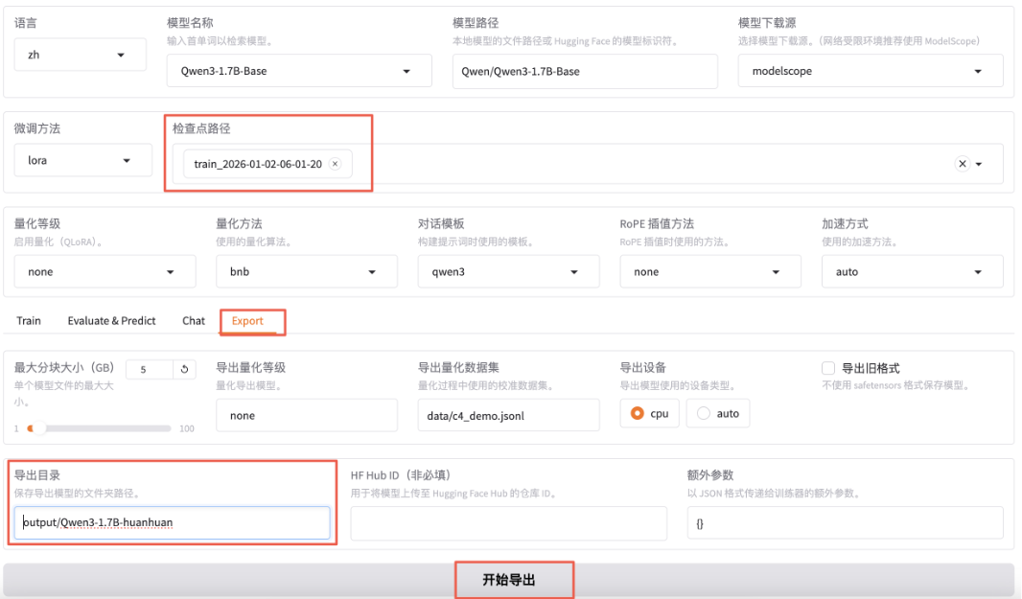Switch to the Evaluate & Predict tab
Image resolution: width=1022 pixels, height=599 pixels.
[111, 321]
